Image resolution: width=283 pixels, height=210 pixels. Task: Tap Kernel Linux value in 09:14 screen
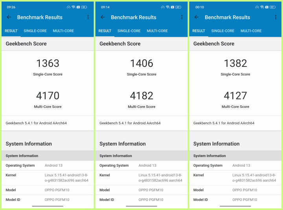point(160,178)
